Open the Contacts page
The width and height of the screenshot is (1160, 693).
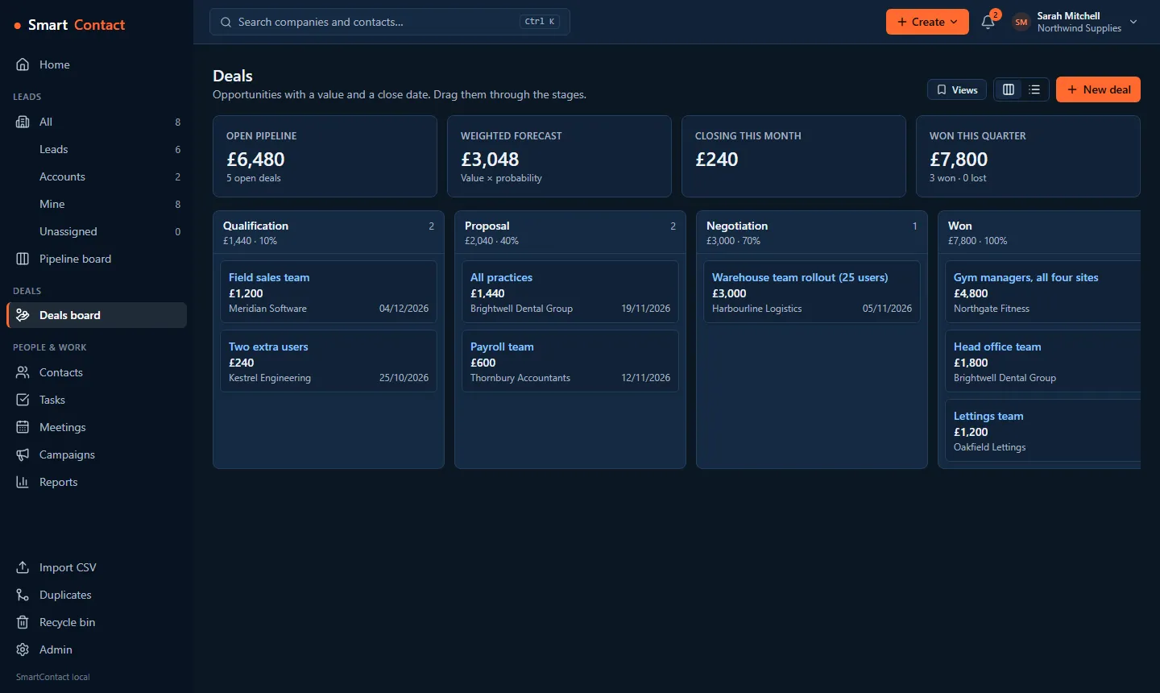click(x=97, y=372)
